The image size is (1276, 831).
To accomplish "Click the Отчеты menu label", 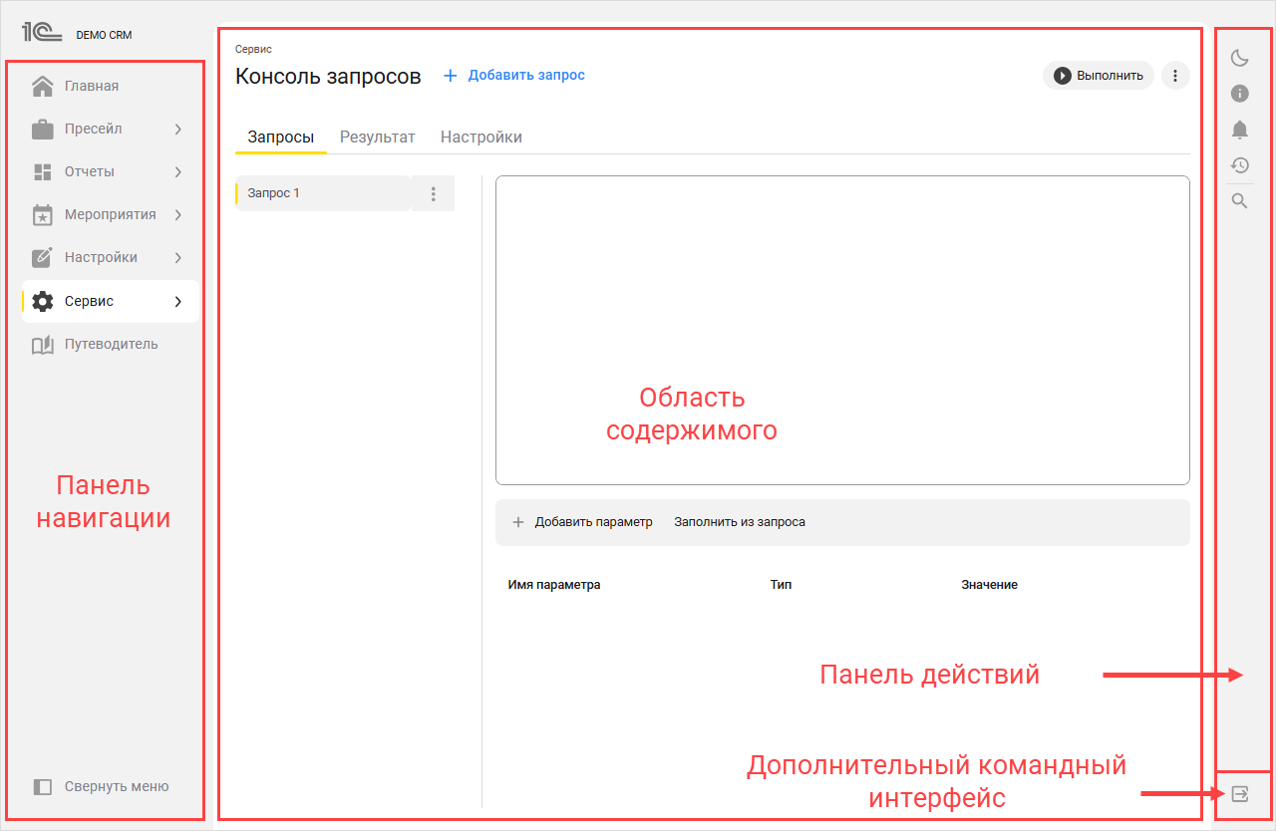I will pos(90,171).
